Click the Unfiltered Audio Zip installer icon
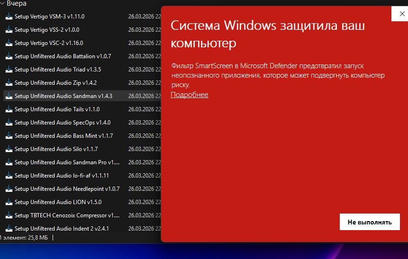This screenshot has height=259, width=408. (9, 83)
